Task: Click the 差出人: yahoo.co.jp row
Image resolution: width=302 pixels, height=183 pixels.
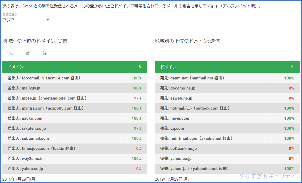Action: [75, 169]
